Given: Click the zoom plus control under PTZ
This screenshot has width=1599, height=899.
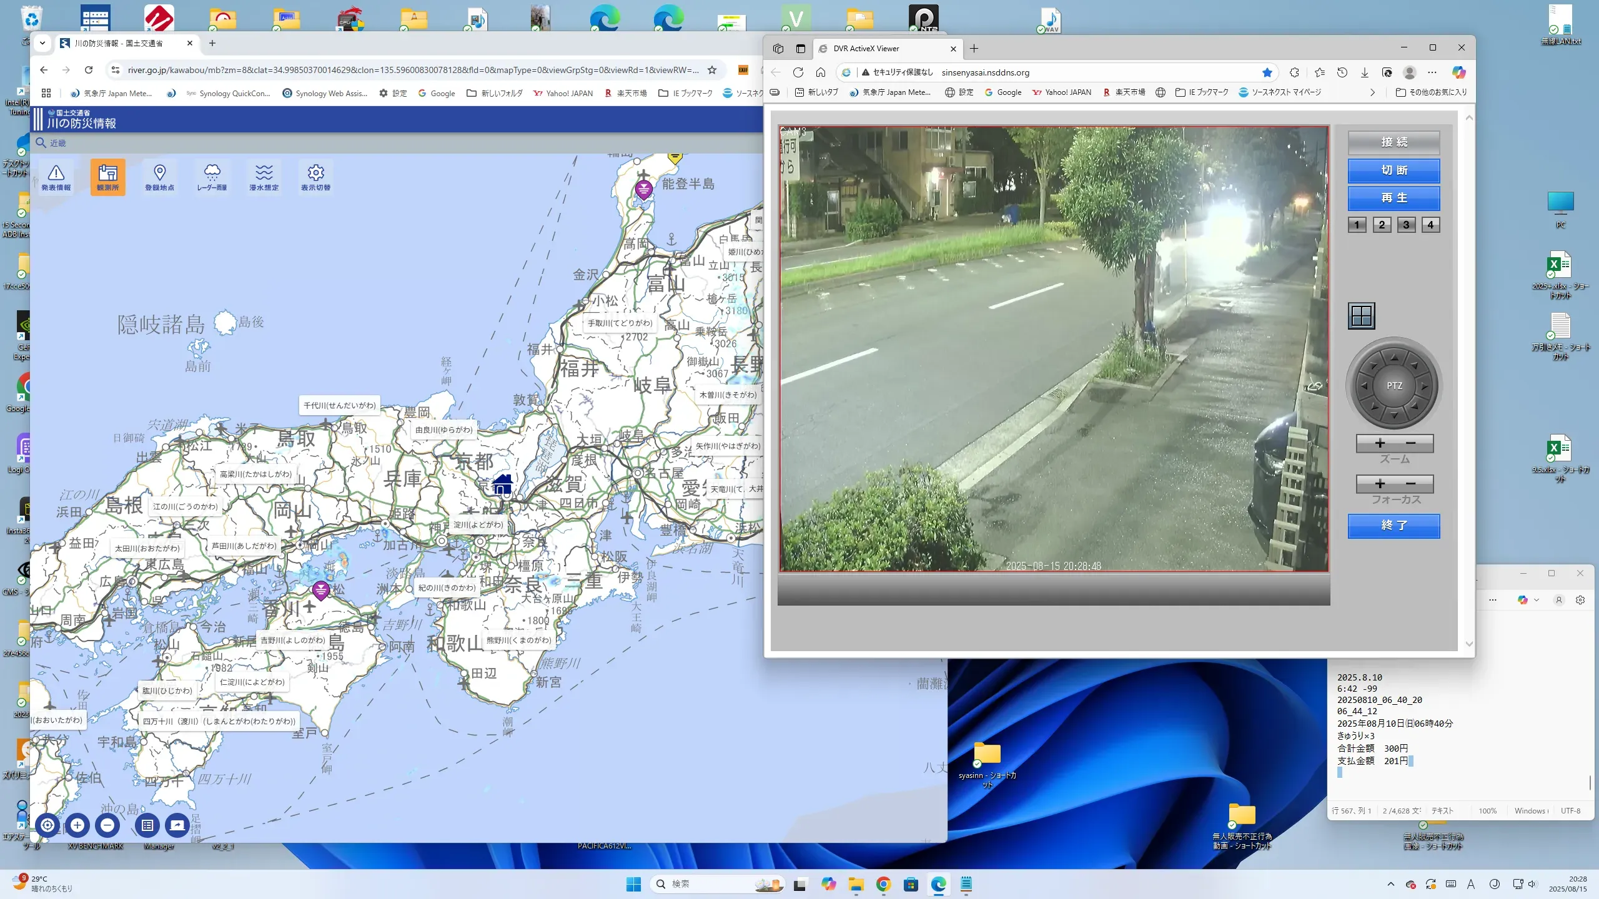Looking at the screenshot, I should 1380,443.
